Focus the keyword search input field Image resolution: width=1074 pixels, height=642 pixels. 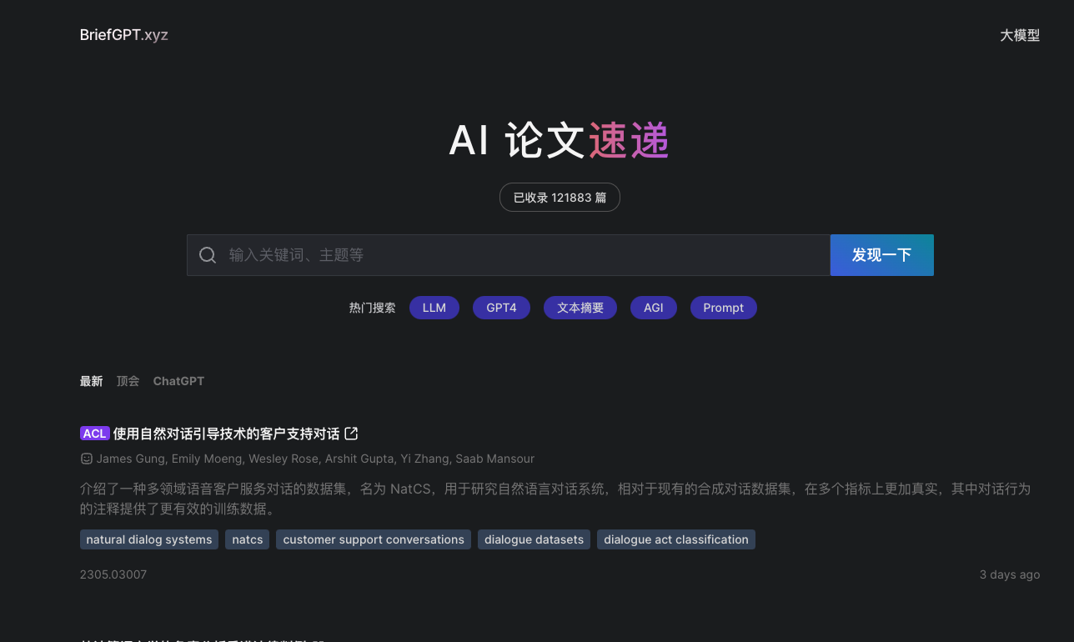pyautogui.click(x=509, y=255)
